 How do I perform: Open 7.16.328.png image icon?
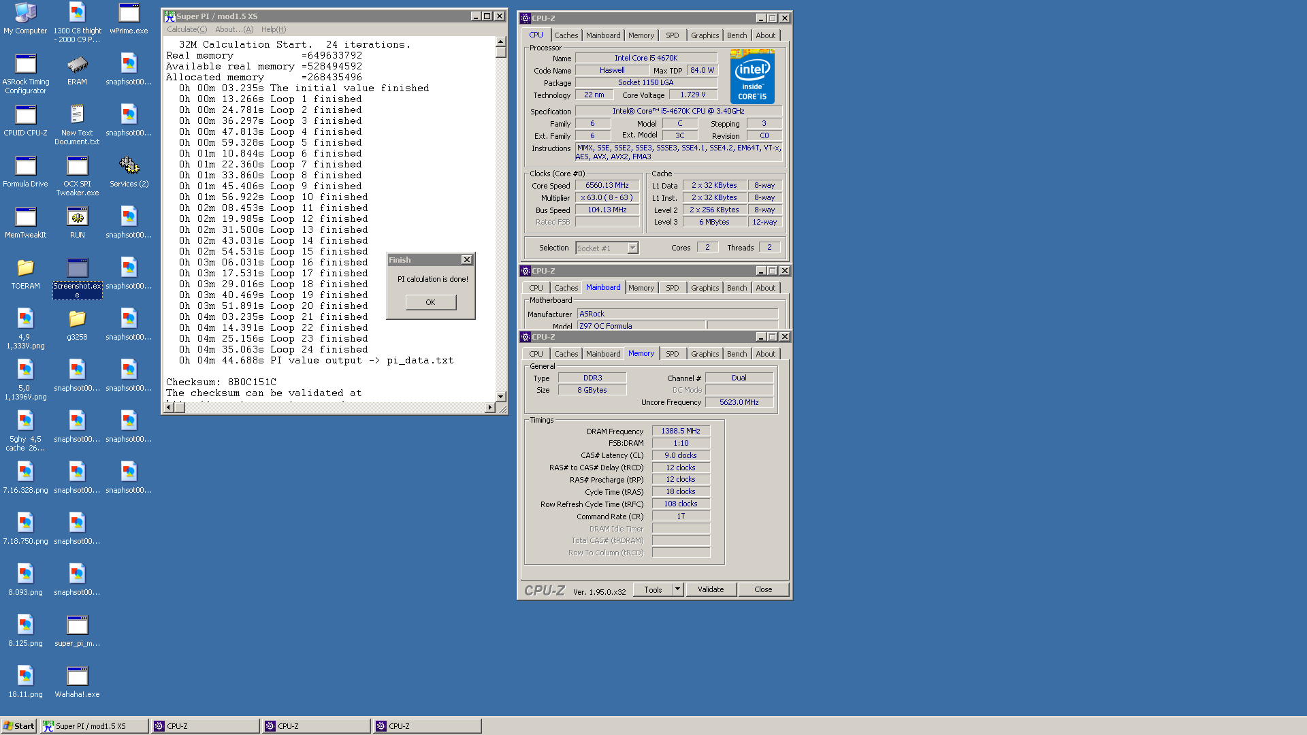tap(25, 478)
